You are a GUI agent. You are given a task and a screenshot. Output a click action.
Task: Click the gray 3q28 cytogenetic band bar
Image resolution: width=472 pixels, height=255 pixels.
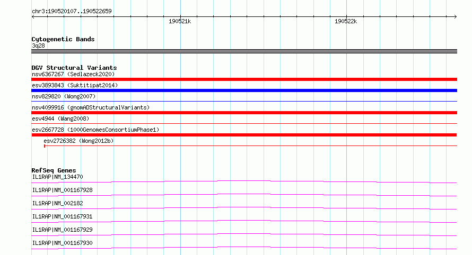(244, 51)
